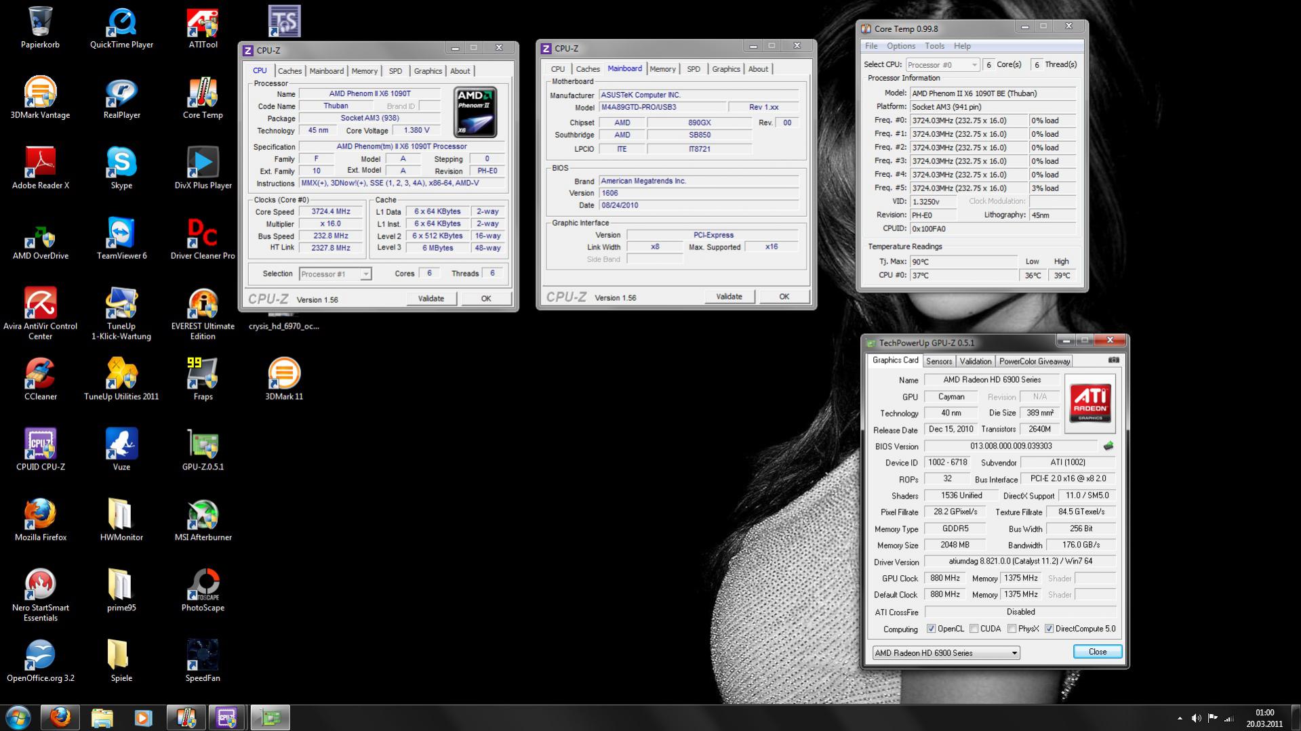Launch Core Temp desktop shortcut
The image size is (1301, 731).
tap(203, 98)
